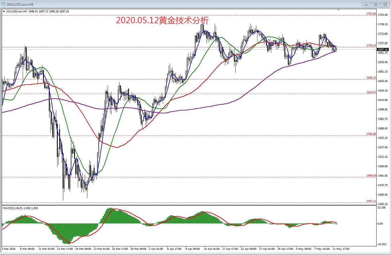Click the 1700.52 horizontal line label

click(x=371, y=45)
